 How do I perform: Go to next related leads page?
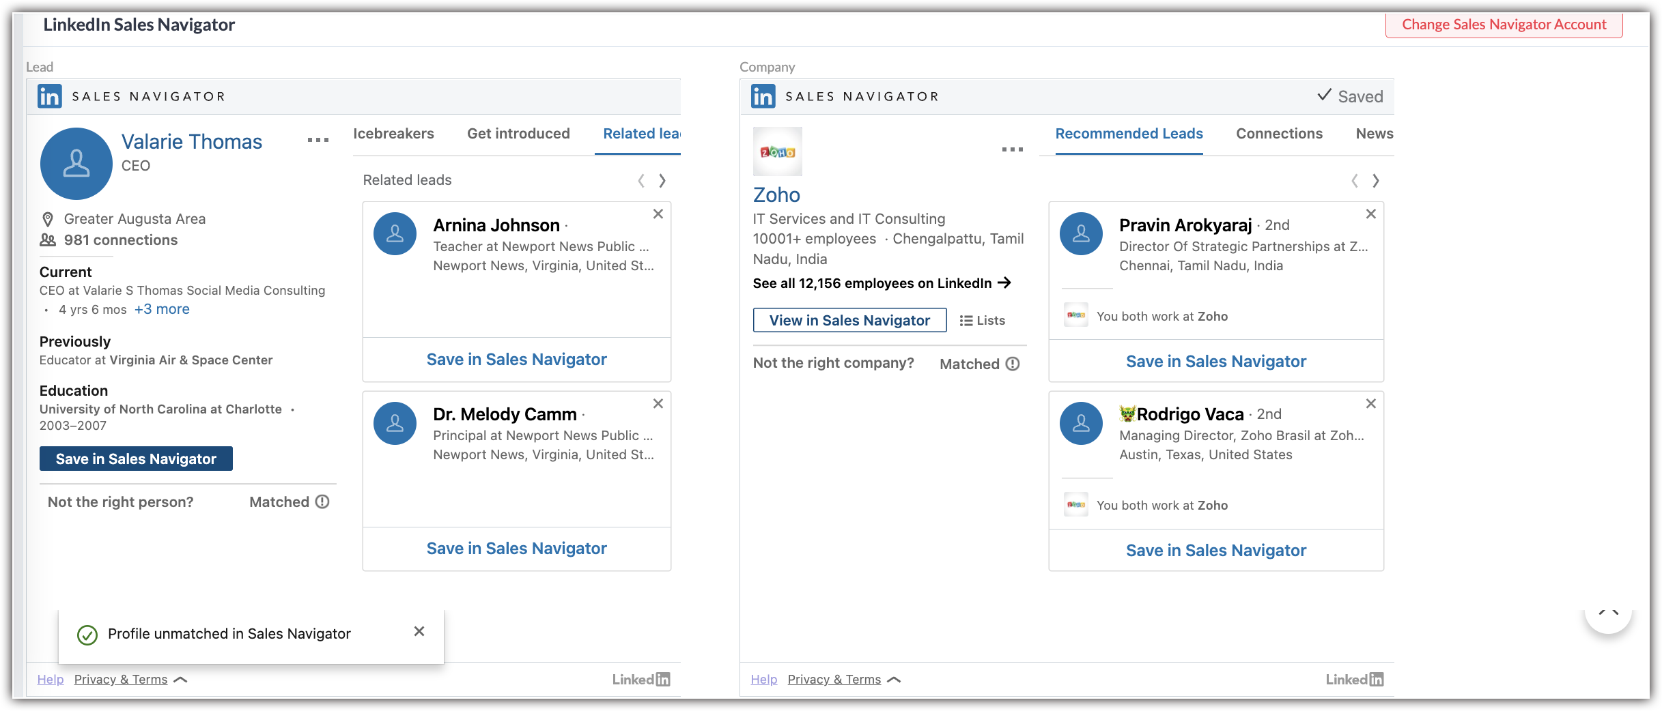pyautogui.click(x=662, y=181)
